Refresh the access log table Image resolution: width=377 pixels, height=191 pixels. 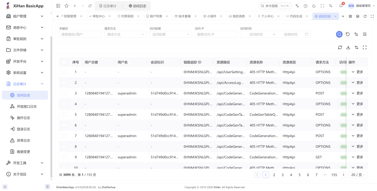[340, 47]
